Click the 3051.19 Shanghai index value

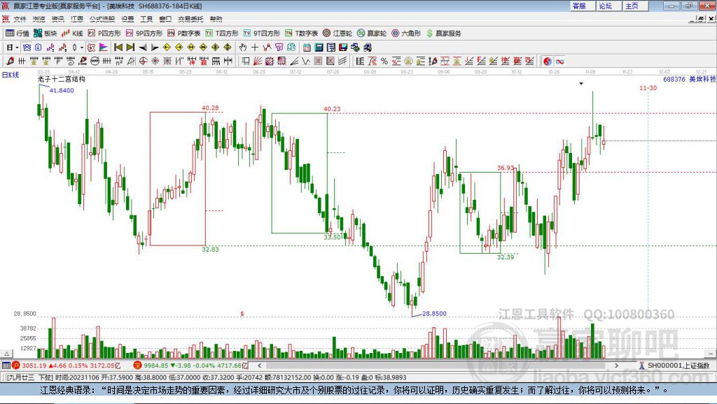tap(34, 365)
